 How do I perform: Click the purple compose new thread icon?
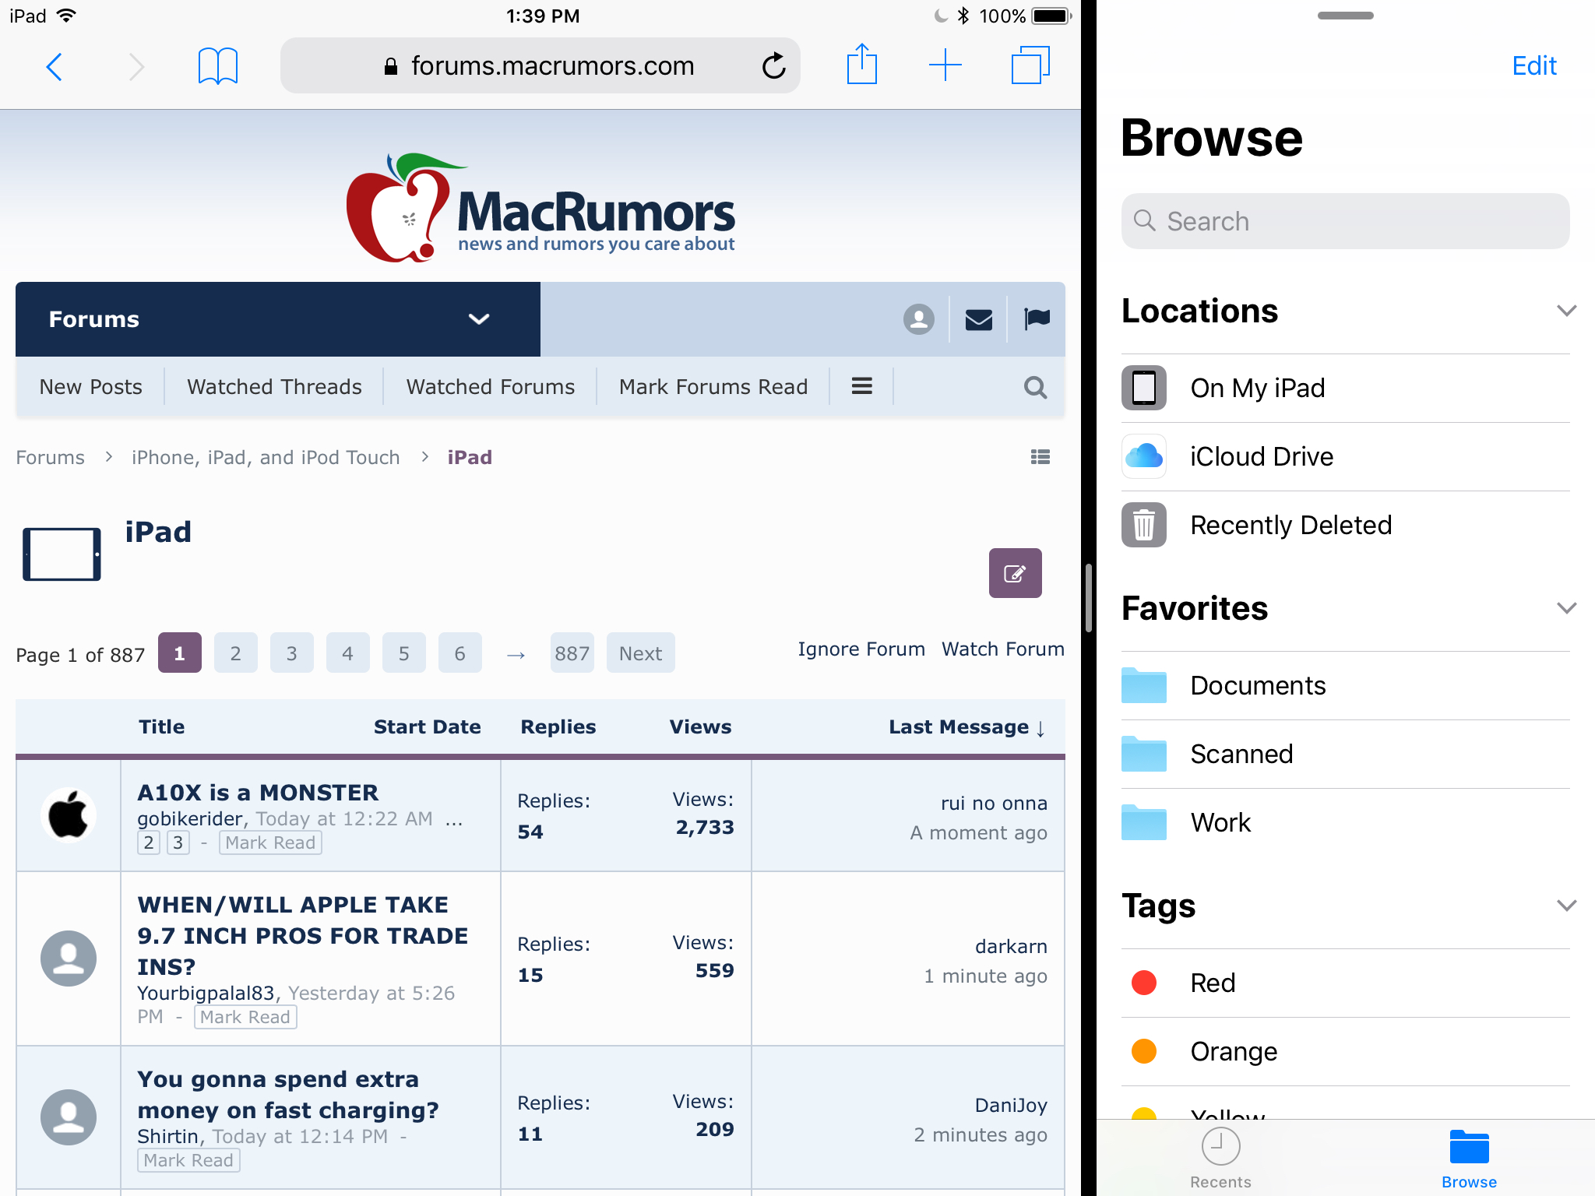click(1015, 573)
